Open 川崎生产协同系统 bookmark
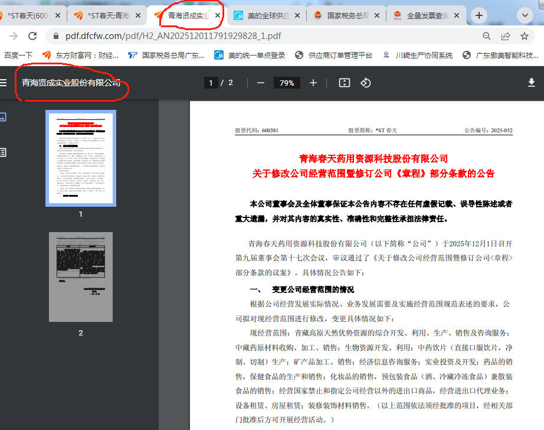This screenshot has height=430, width=544. click(418, 55)
